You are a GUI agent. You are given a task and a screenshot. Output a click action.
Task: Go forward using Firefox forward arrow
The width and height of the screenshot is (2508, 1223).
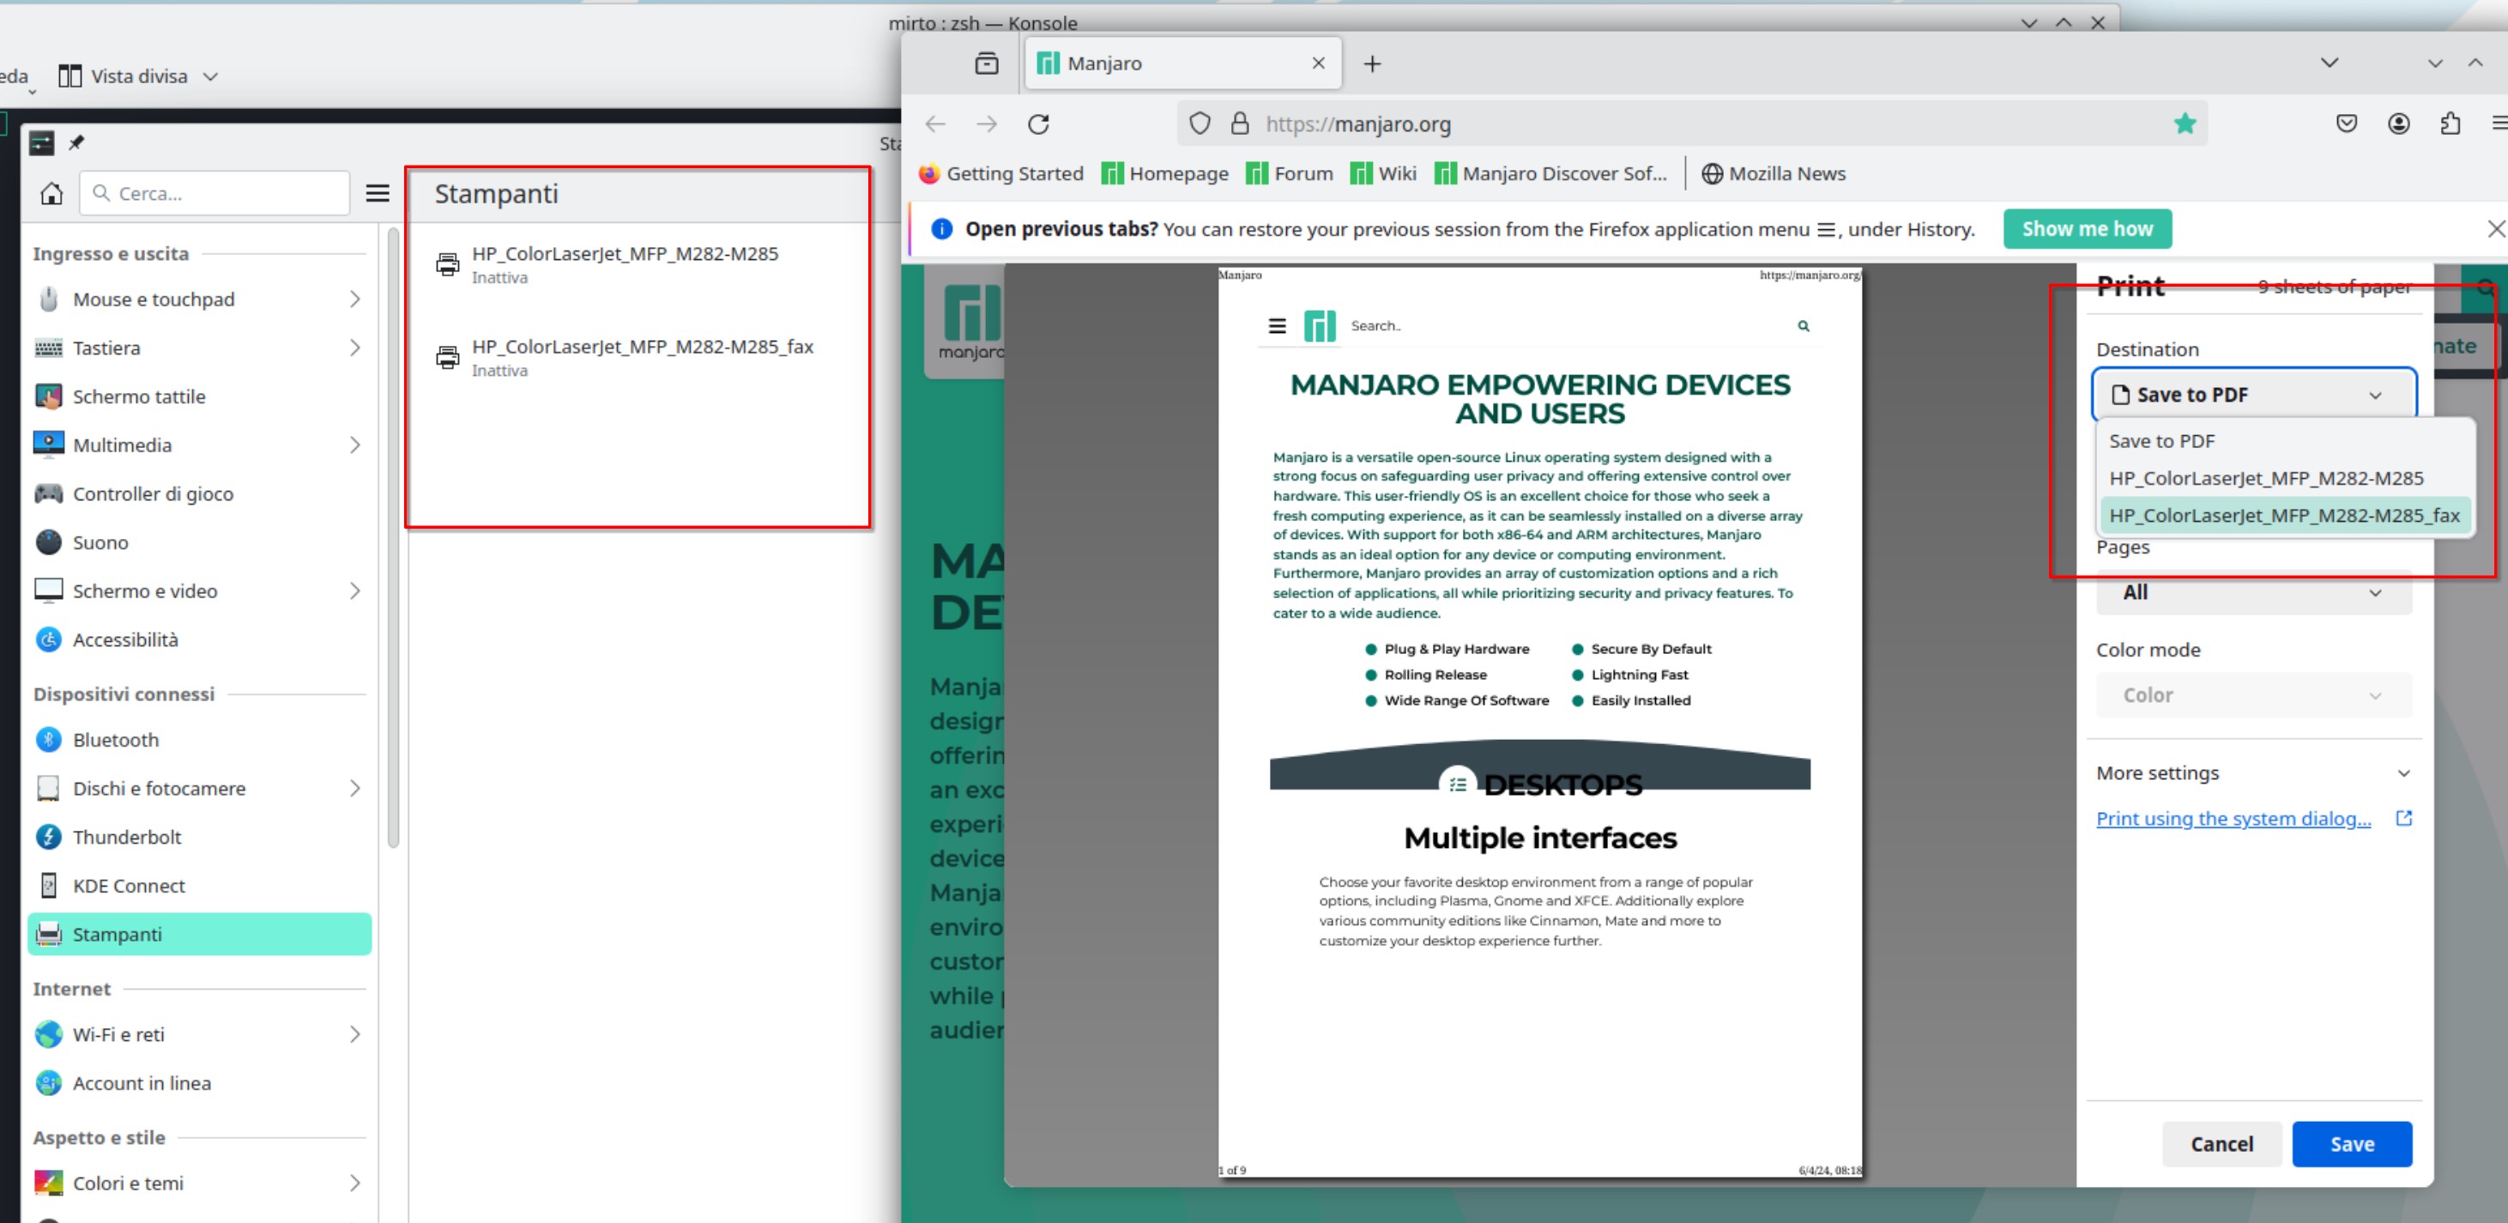click(x=986, y=124)
